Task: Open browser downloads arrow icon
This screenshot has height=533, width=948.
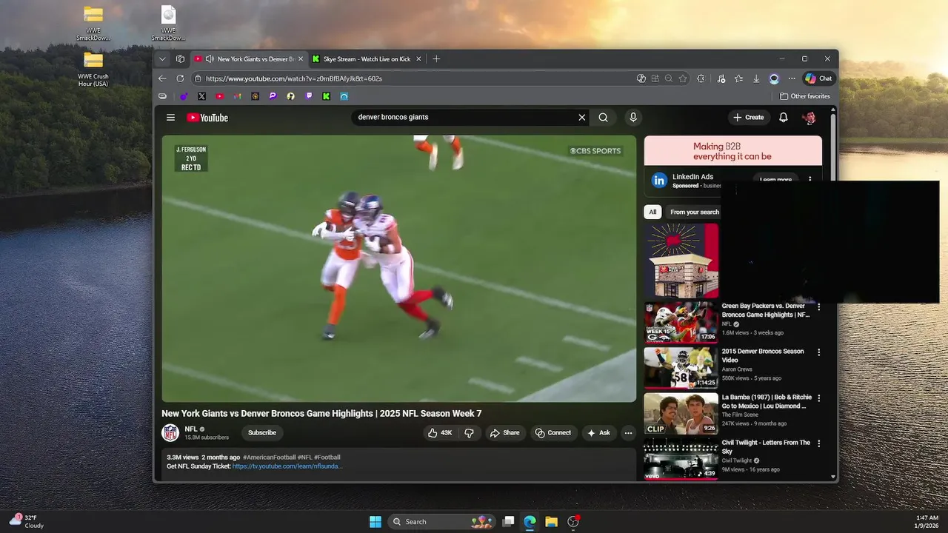Action: tap(756, 78)
